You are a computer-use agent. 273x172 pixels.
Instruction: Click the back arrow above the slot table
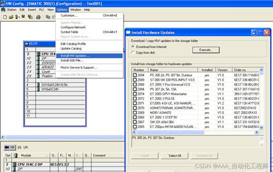[x=7, y=148]
